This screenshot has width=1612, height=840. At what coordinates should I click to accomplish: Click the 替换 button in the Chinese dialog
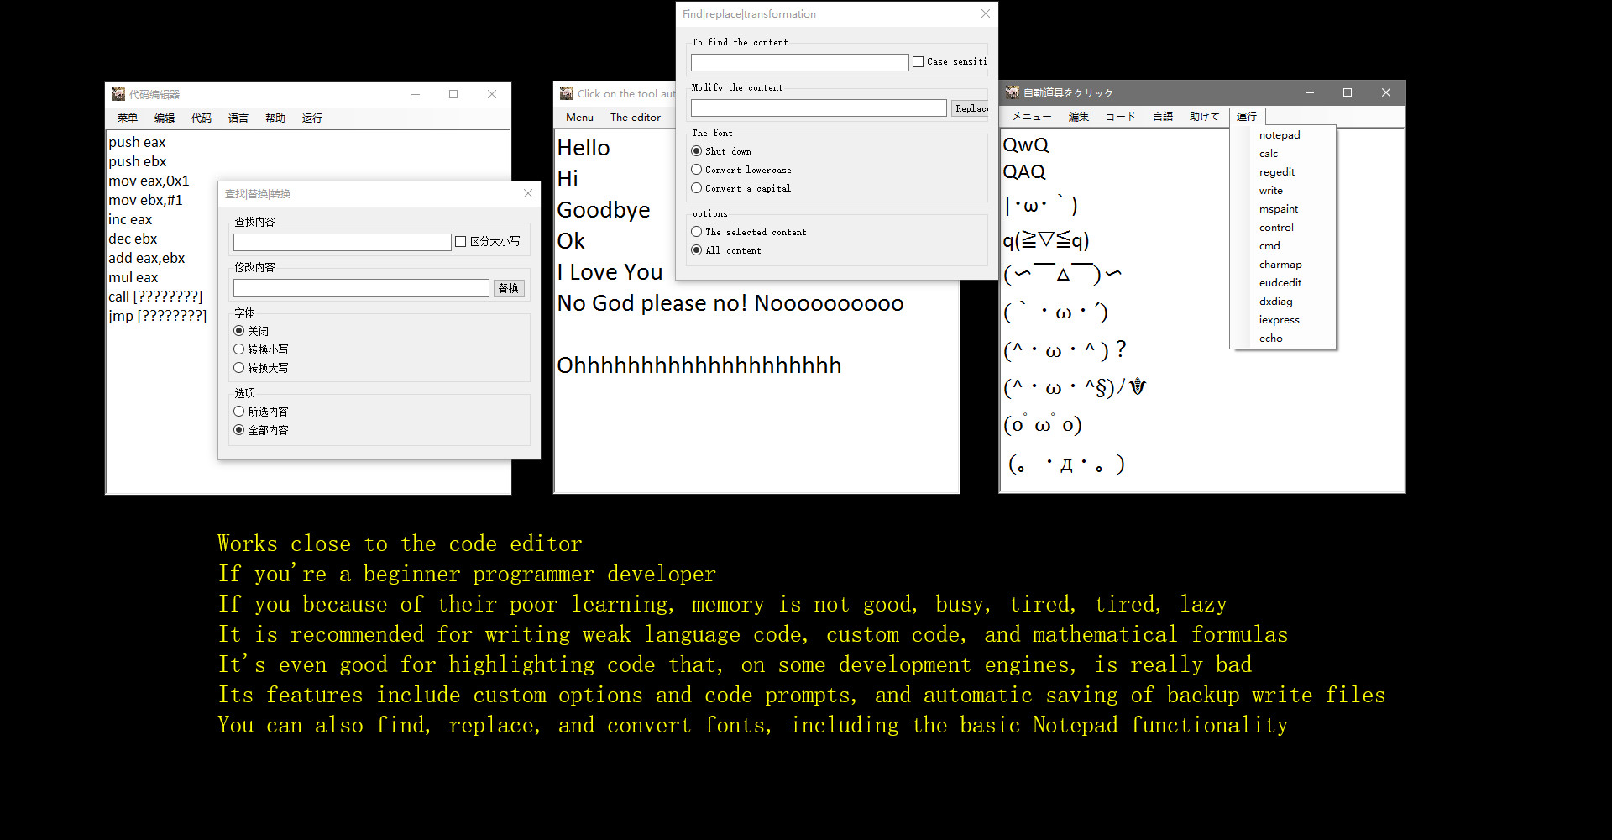(509, 288)
